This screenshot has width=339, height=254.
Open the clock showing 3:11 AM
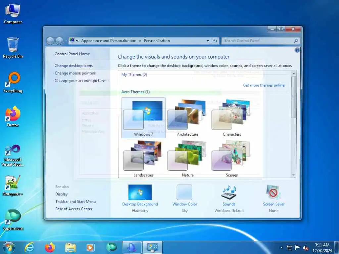pyautogui.click(x=322, y=247)
